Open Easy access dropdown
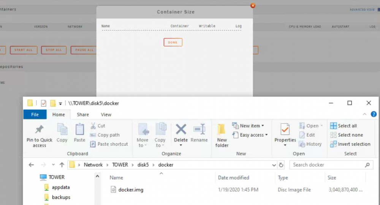This screenshot has height=205, width=380. 250,135
